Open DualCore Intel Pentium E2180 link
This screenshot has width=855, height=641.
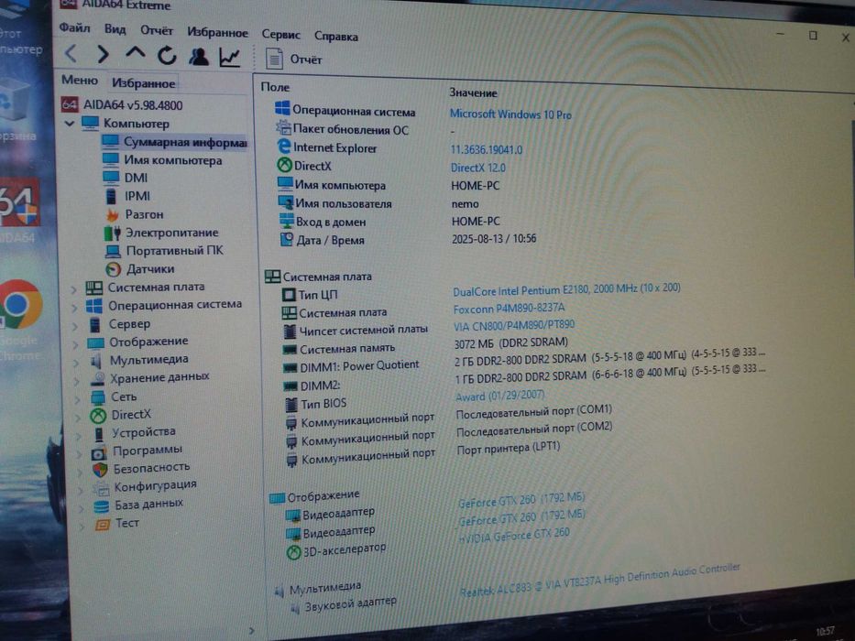566,289
